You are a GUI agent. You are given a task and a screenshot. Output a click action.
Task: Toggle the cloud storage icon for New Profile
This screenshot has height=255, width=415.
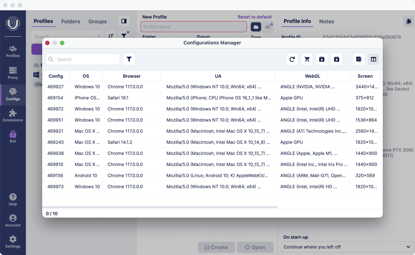pos(256,27)
